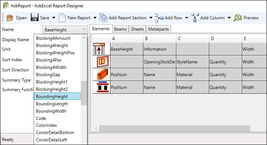The width and height of the screenshot is (267, 145).
Task: Pick Blocking4Height in the list
Action: [x=57, y=46]
